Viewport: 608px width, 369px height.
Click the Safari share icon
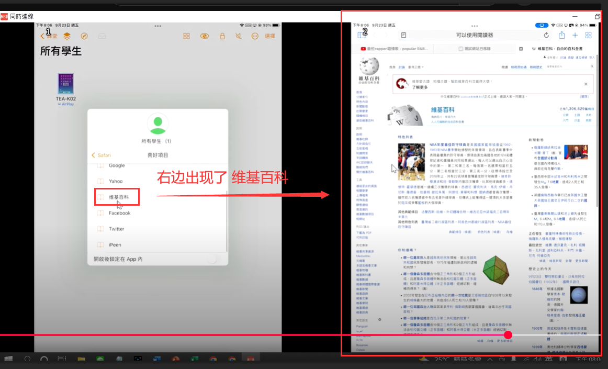[561, 35]
